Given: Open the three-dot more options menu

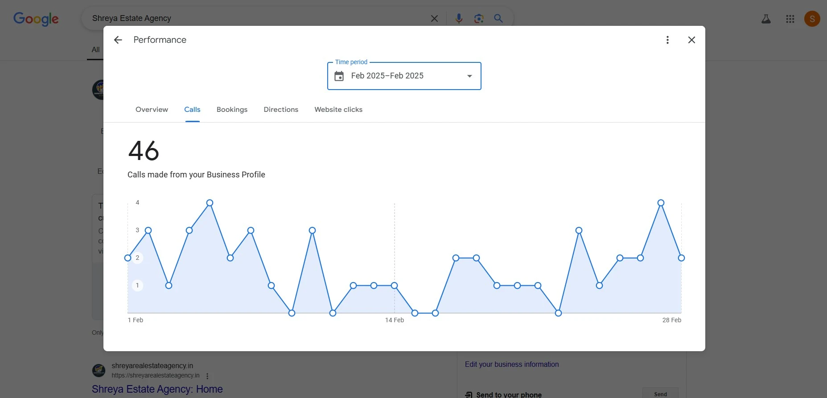Looking at the screenshot, I should (667, 40).
